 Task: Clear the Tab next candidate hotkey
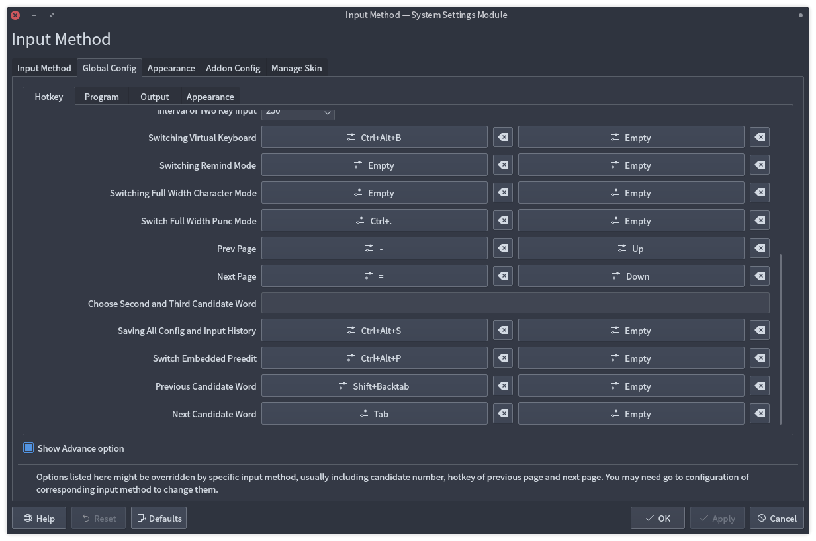pos(503,414)
